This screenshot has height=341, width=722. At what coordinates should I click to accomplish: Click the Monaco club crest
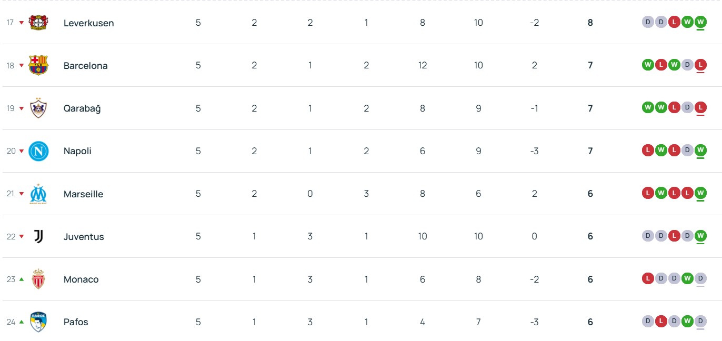pyautogui.click(x=38, y=279)
